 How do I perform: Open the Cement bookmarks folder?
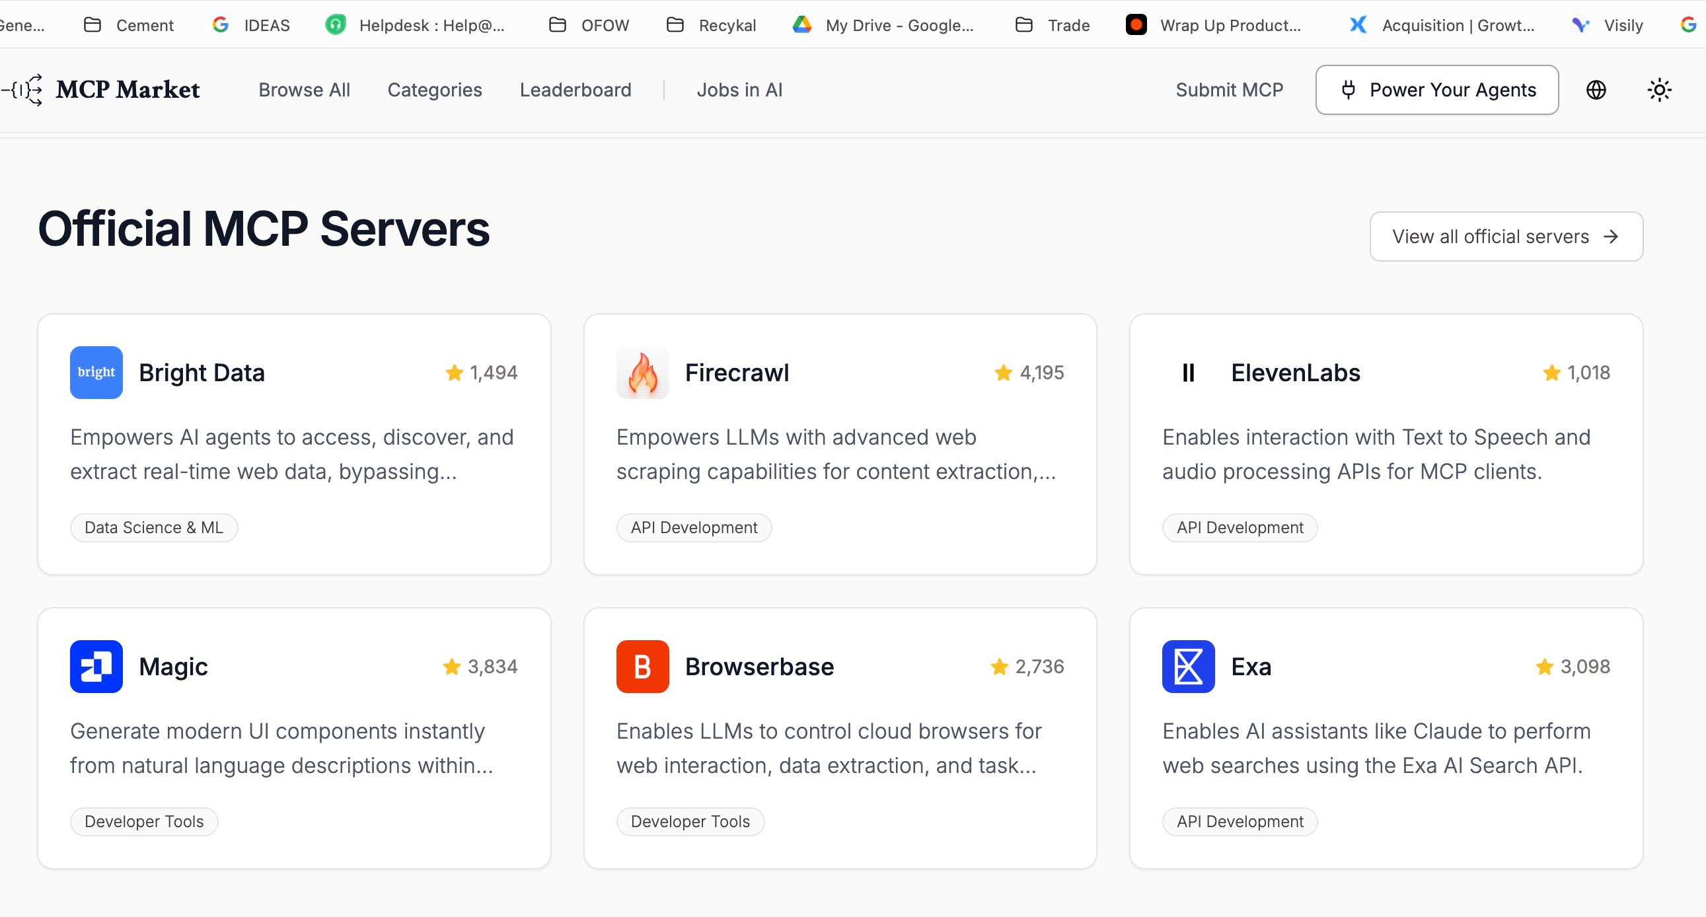pos(129,25)
